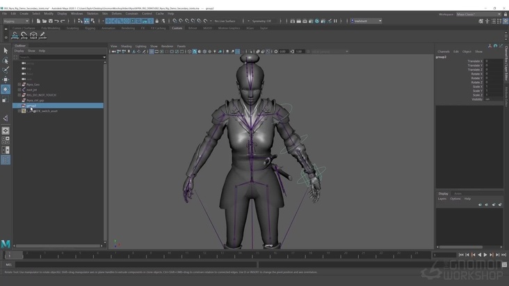Switch to the Animation shelf tab

108,28
